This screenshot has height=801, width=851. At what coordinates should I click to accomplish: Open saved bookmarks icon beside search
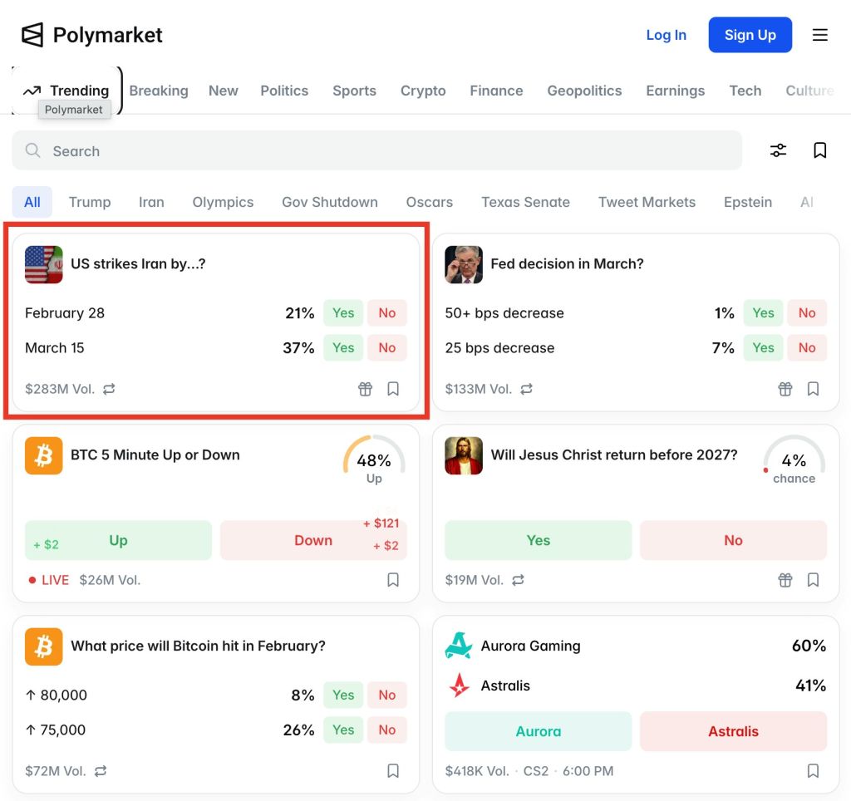point(819,150)
